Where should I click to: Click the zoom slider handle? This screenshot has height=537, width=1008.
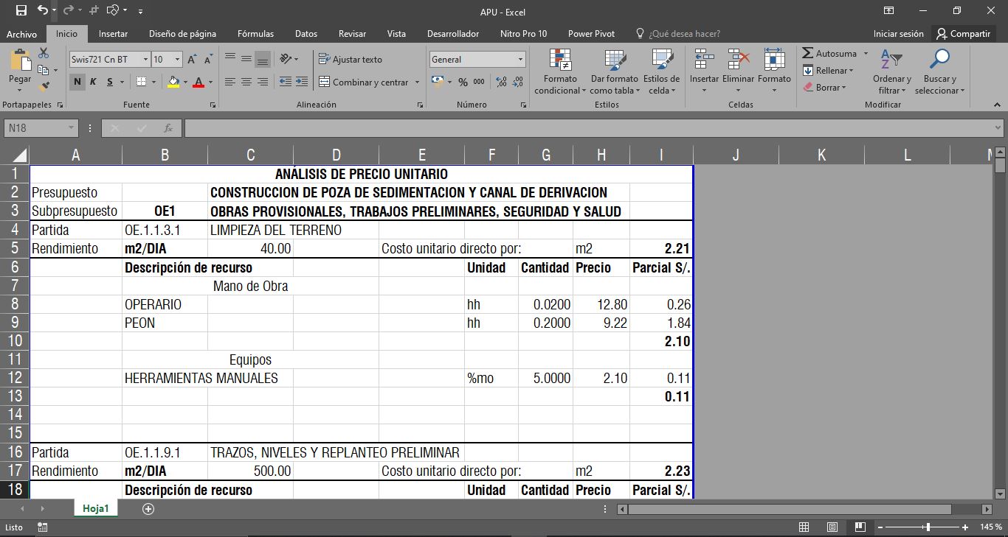pyautogui.click(x=927, y=527)
